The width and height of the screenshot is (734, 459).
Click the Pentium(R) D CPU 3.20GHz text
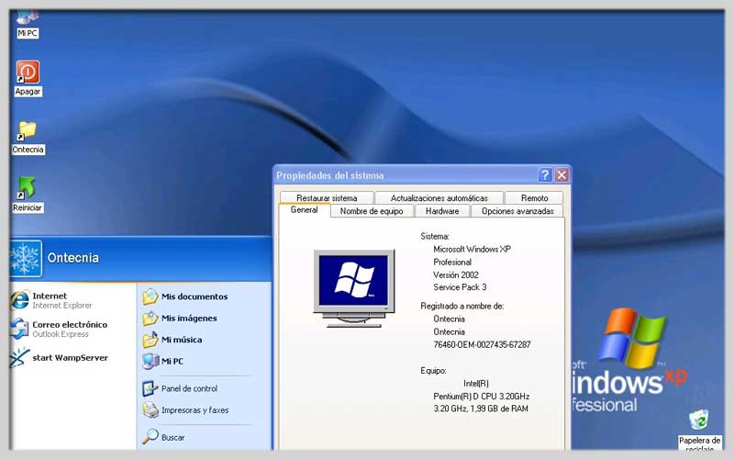tap(481, 397)
